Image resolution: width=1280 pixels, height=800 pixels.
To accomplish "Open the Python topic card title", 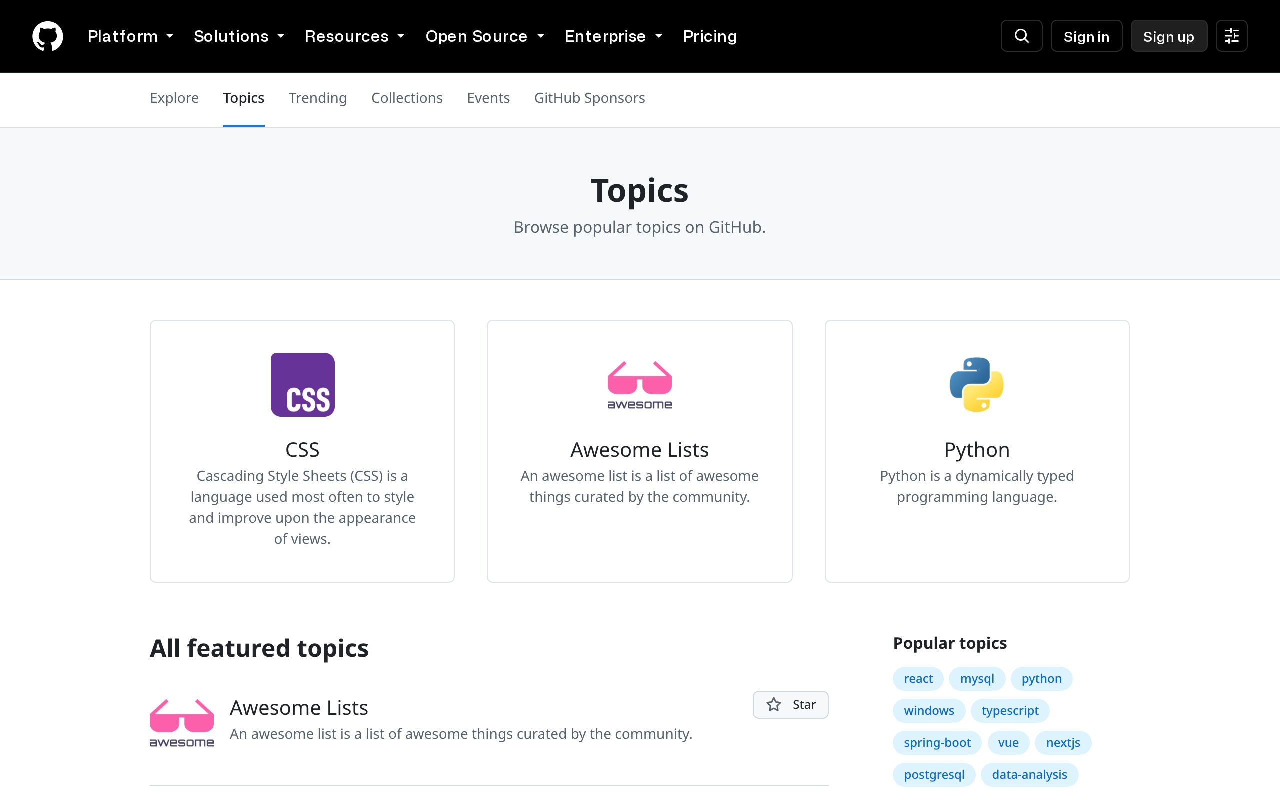I will click(x=977, y=449).
